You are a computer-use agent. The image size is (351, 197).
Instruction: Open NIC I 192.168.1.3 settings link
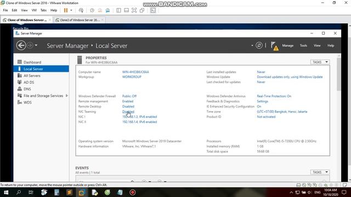[x=139, y=117]
